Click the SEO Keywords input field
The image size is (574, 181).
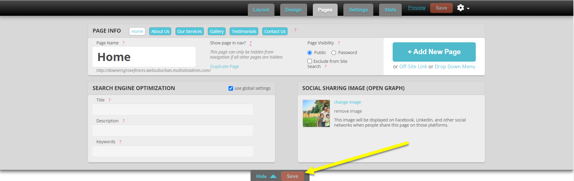pyautogui.click(x=173, y=151)
